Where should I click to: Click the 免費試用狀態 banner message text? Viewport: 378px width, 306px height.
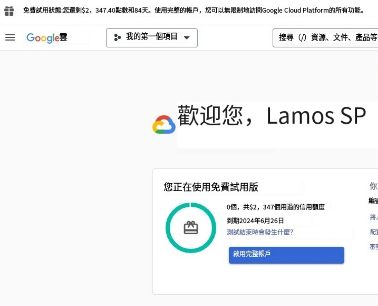pyautogui.click(x=194, y=11)
